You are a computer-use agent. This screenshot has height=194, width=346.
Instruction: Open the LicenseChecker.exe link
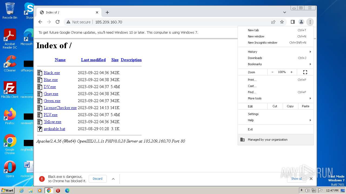pos(60,108)
